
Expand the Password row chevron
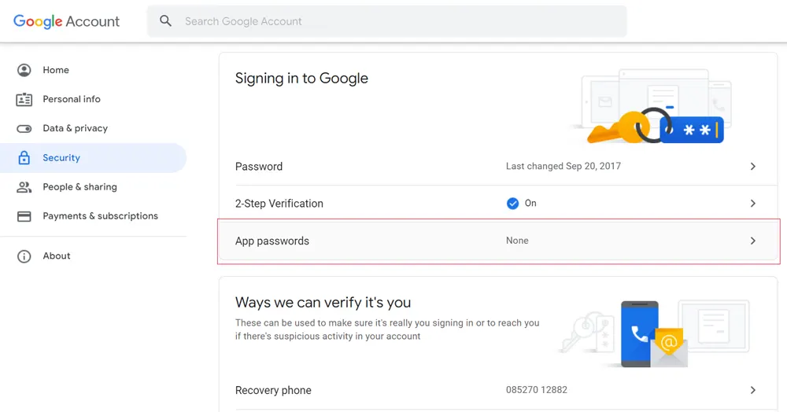752,167
